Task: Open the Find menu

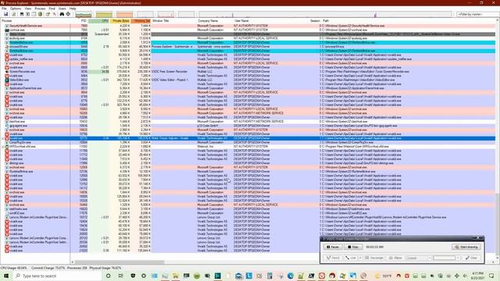Action: 52,9
